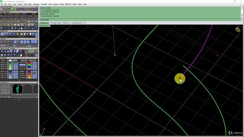Click the single line tool icon
Image resolution: width=244 pixels, height=137 pixels.
click(x=5, y=21)
